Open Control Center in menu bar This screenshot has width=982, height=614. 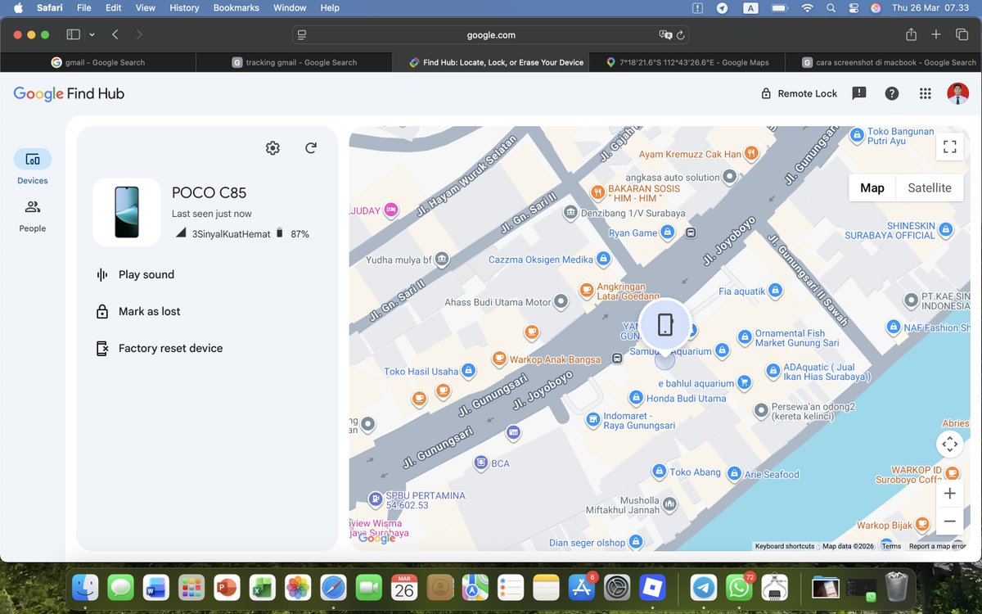tap(854, 7)
